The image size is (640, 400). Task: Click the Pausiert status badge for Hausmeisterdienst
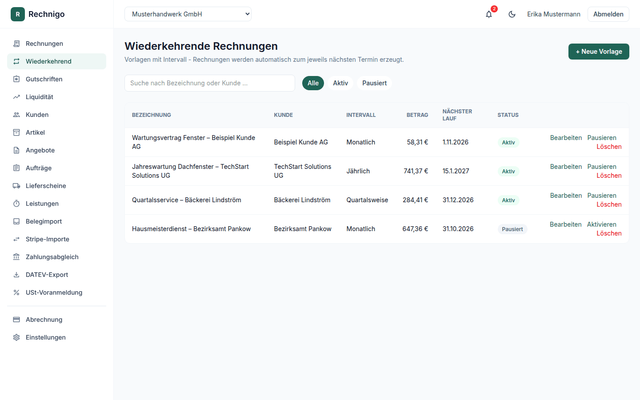[512, 229]
